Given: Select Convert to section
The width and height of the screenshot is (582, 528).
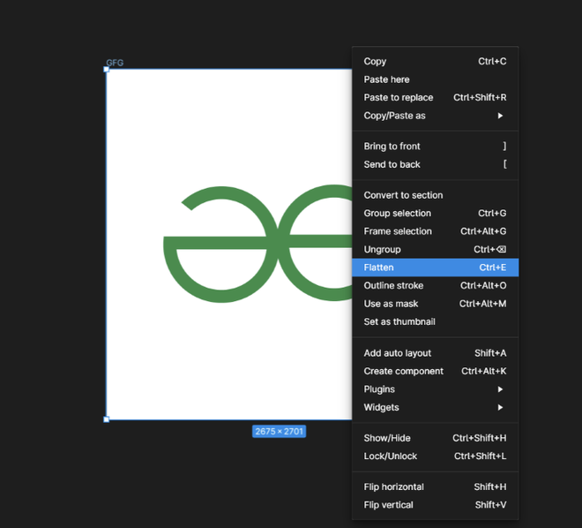Looking at the screenshot, I should 435,195.
